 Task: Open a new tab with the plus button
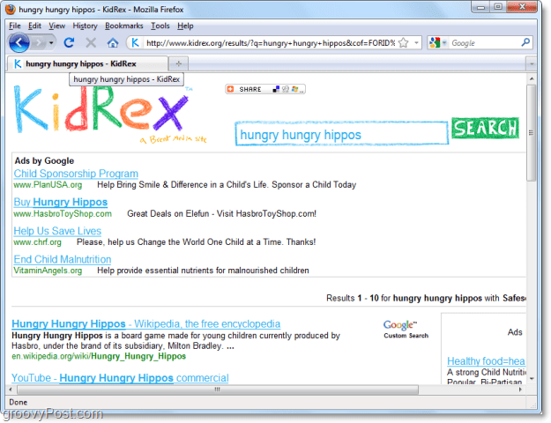178,63
